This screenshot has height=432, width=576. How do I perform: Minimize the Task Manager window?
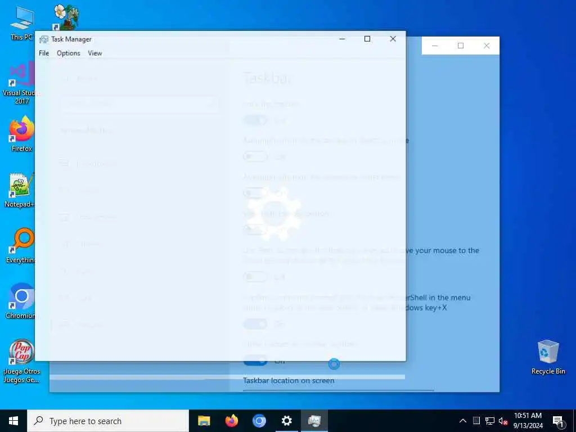tap(342, 39)
